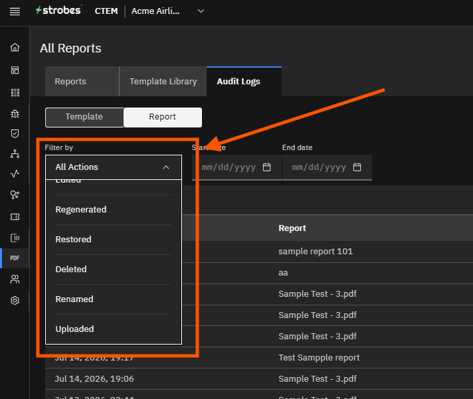Open the users sidebar icon
This screenshot has width=473, height=399.
[15, 279]
